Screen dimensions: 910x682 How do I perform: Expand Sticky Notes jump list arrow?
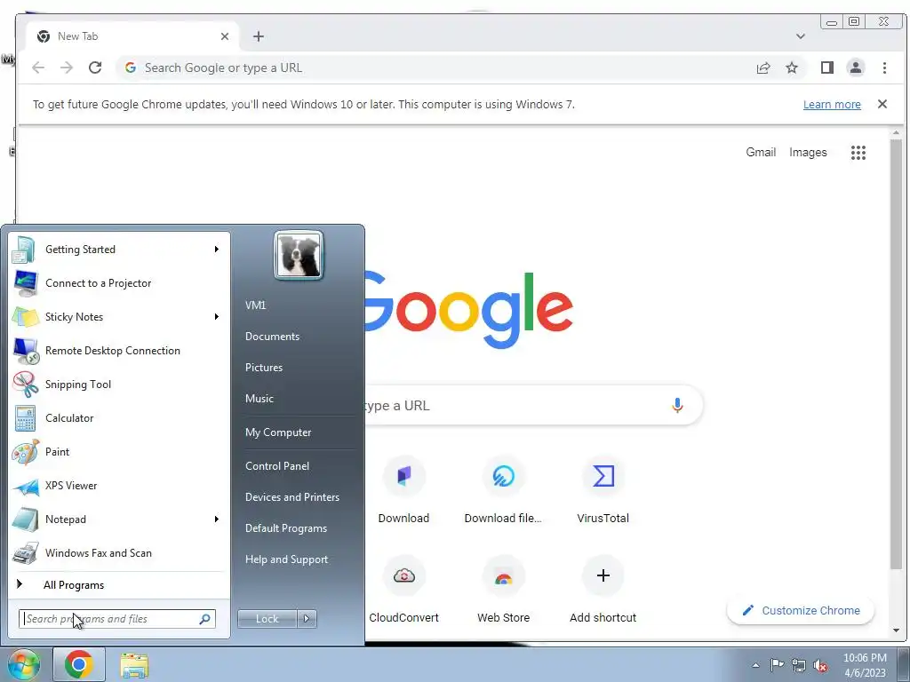coord(217,317)
